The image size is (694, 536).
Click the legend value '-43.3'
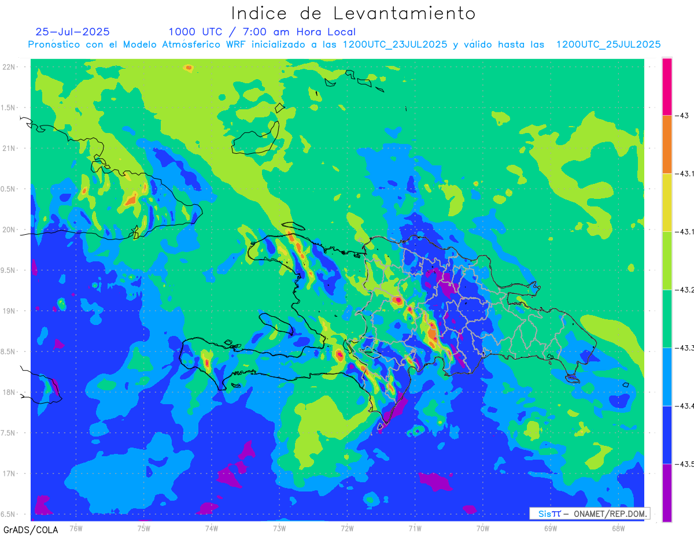pos(684,348)
